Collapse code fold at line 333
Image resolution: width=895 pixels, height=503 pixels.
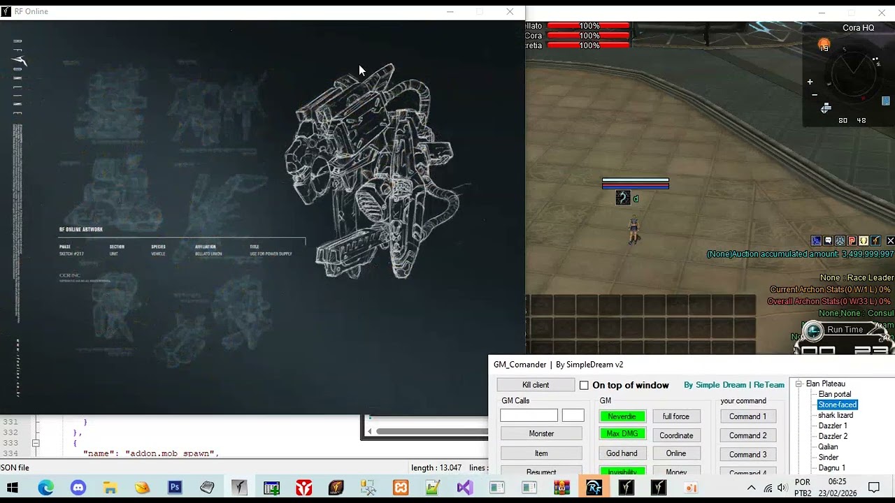click(x=36, y=443)
